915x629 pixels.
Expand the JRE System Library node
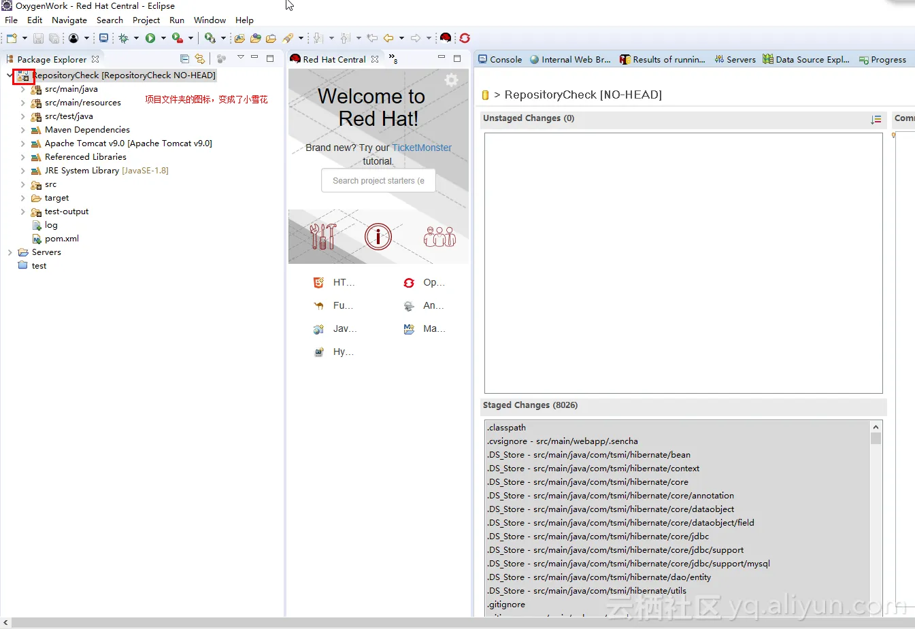(22, 171)
